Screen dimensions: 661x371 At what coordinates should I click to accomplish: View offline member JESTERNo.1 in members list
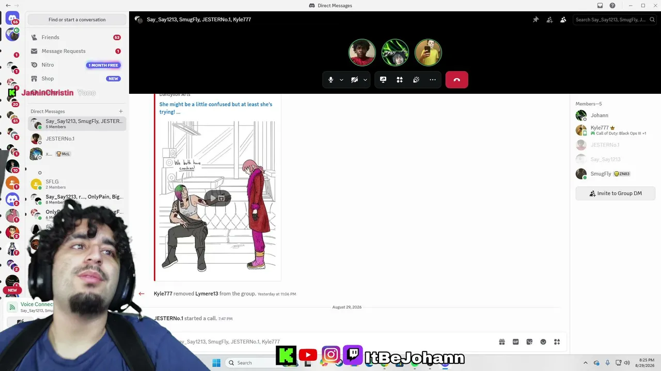(616, 145)
